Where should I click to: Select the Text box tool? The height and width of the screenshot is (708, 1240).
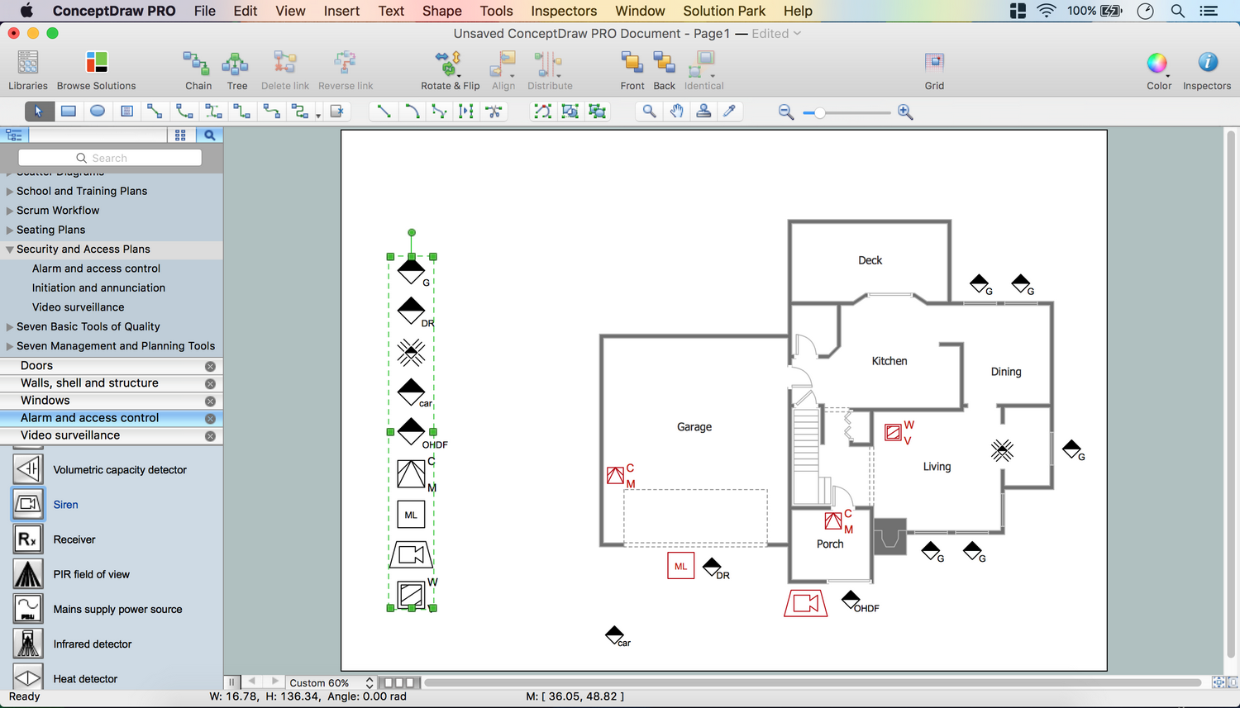126,112
